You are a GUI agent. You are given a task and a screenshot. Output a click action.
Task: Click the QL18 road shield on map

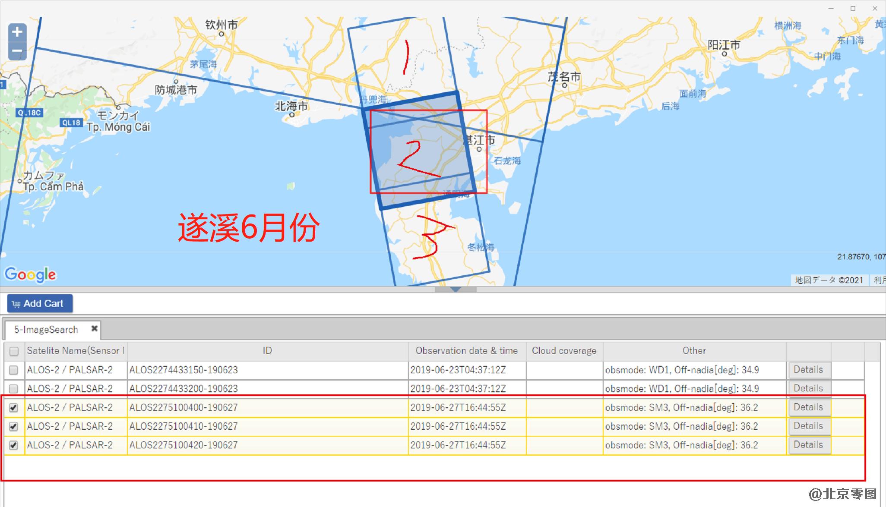point(71,123)
